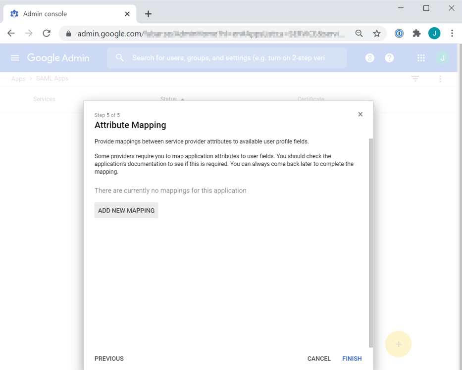Open the Help question mark icon
This screenshot has height=370, width=462.
[x=389, y=58]
